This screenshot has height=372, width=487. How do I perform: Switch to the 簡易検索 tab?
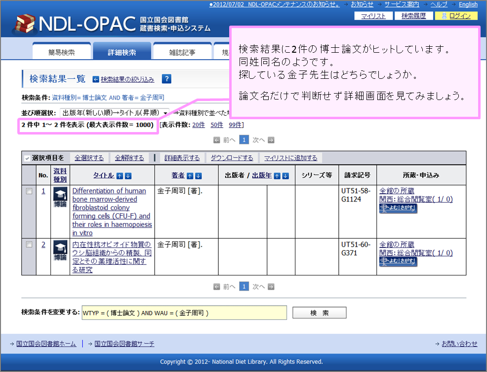62,52
